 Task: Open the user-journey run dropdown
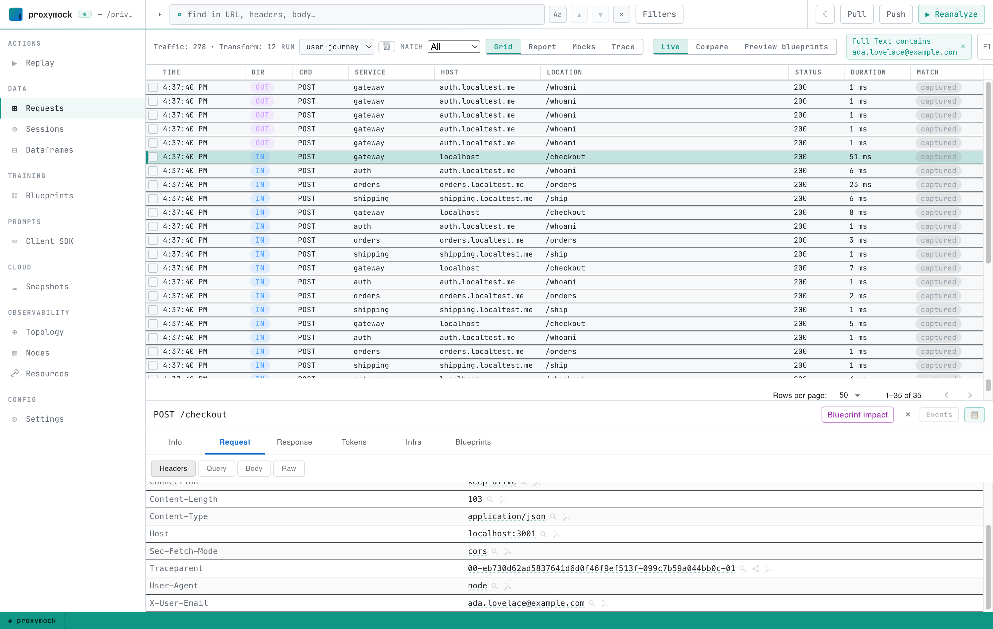[x=337, y=47]
